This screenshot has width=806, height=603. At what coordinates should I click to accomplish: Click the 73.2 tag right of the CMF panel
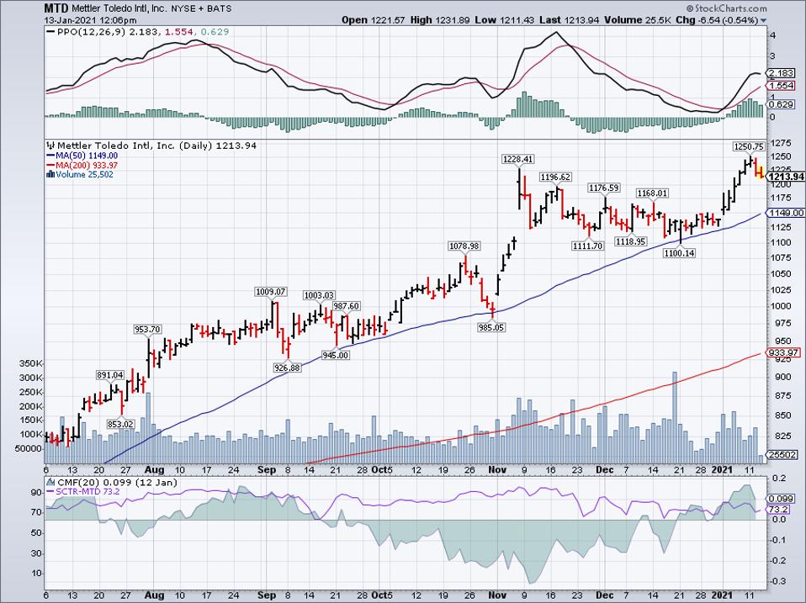pos(778,509)
